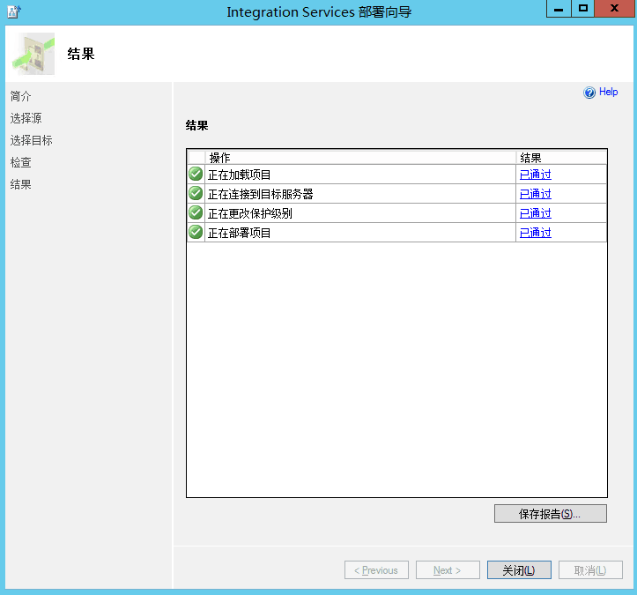Click the wizard app icon in the title bar
637x595 pixels.
[14, 11]
